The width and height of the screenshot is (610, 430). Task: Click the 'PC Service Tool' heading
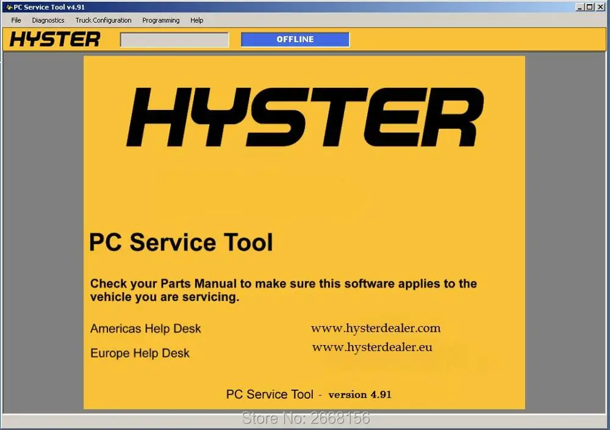[x=181, y=242]
